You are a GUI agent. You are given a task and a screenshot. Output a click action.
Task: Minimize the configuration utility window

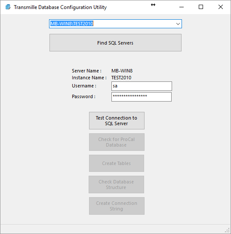click(x=182, y=7)
